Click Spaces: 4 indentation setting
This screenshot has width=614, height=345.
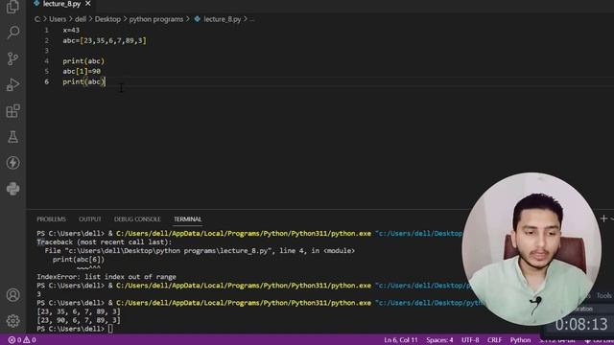pos(439,340)
